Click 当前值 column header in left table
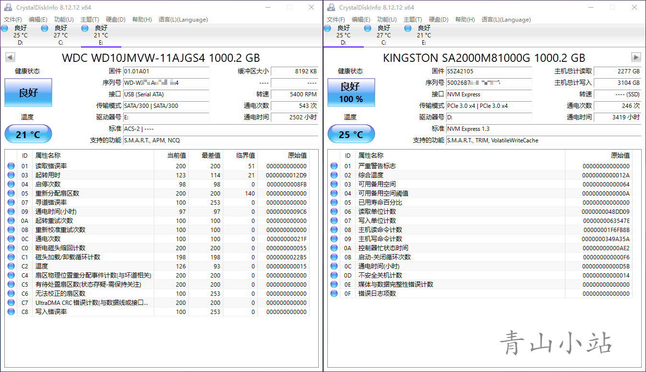Image resolution: width=646 pixels, height=372 pixels. 171,155
